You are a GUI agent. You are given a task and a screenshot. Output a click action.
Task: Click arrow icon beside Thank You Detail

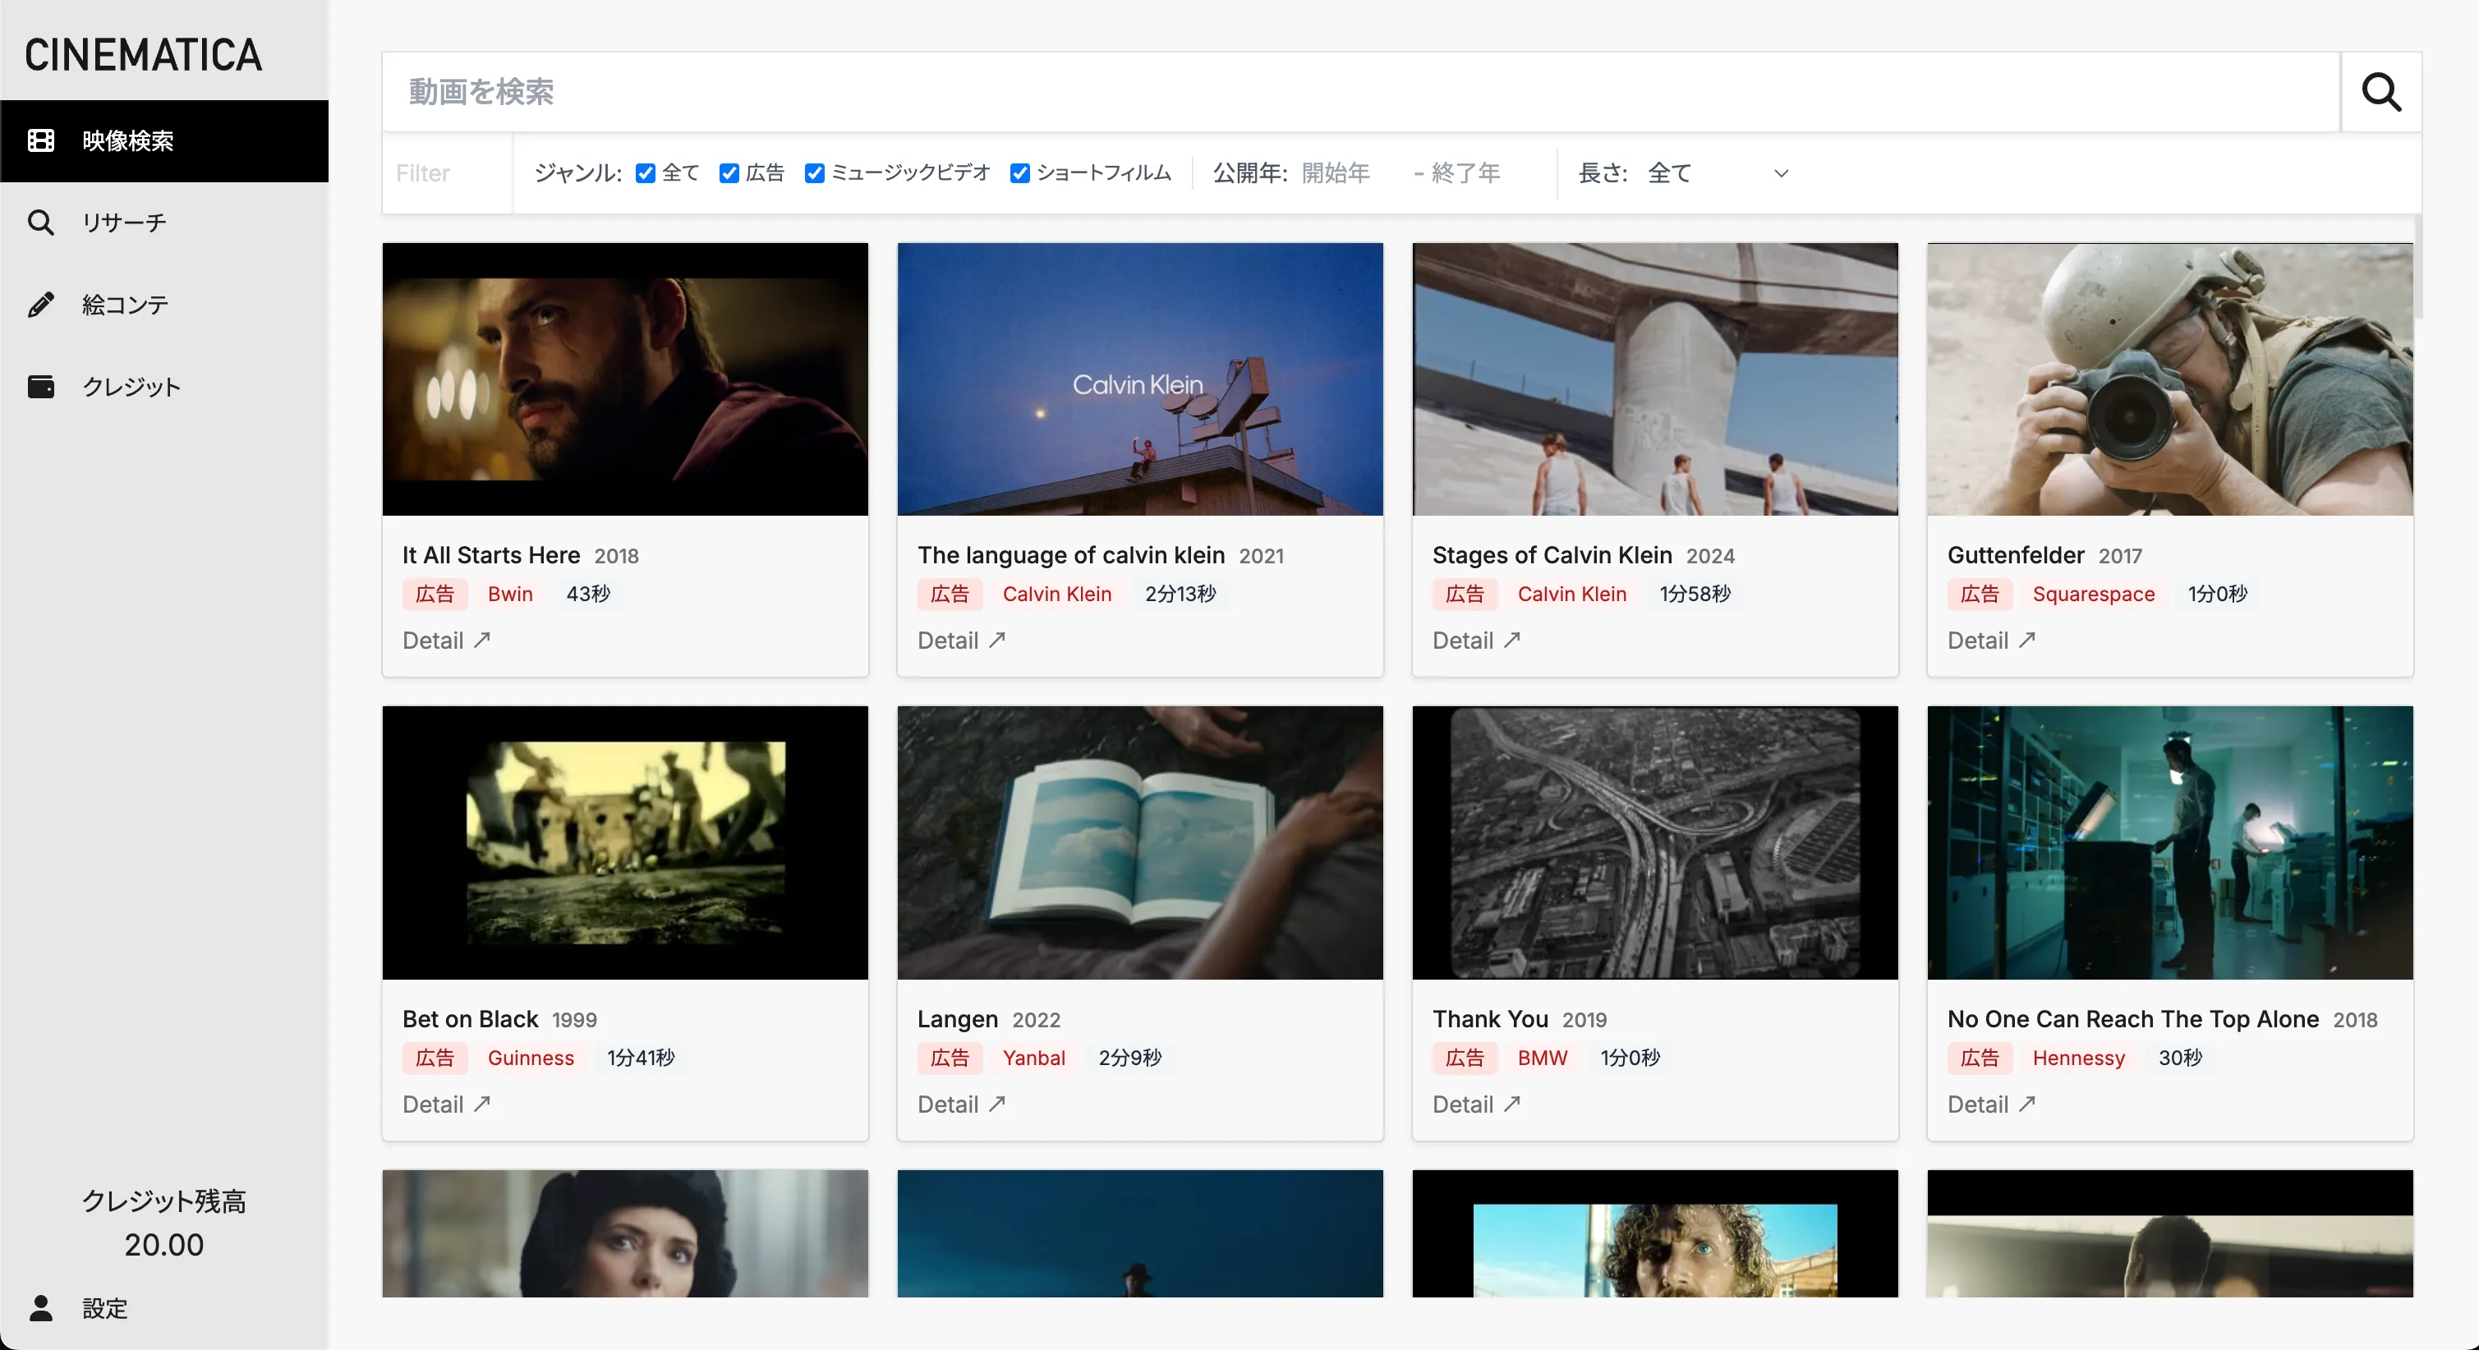pos(1512,1104)
